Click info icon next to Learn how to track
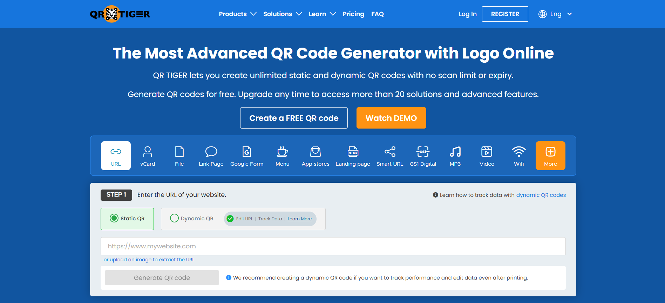 click(x=435, y=195)
